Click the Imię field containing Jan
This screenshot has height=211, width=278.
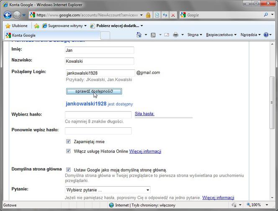(x=100, y=50)
